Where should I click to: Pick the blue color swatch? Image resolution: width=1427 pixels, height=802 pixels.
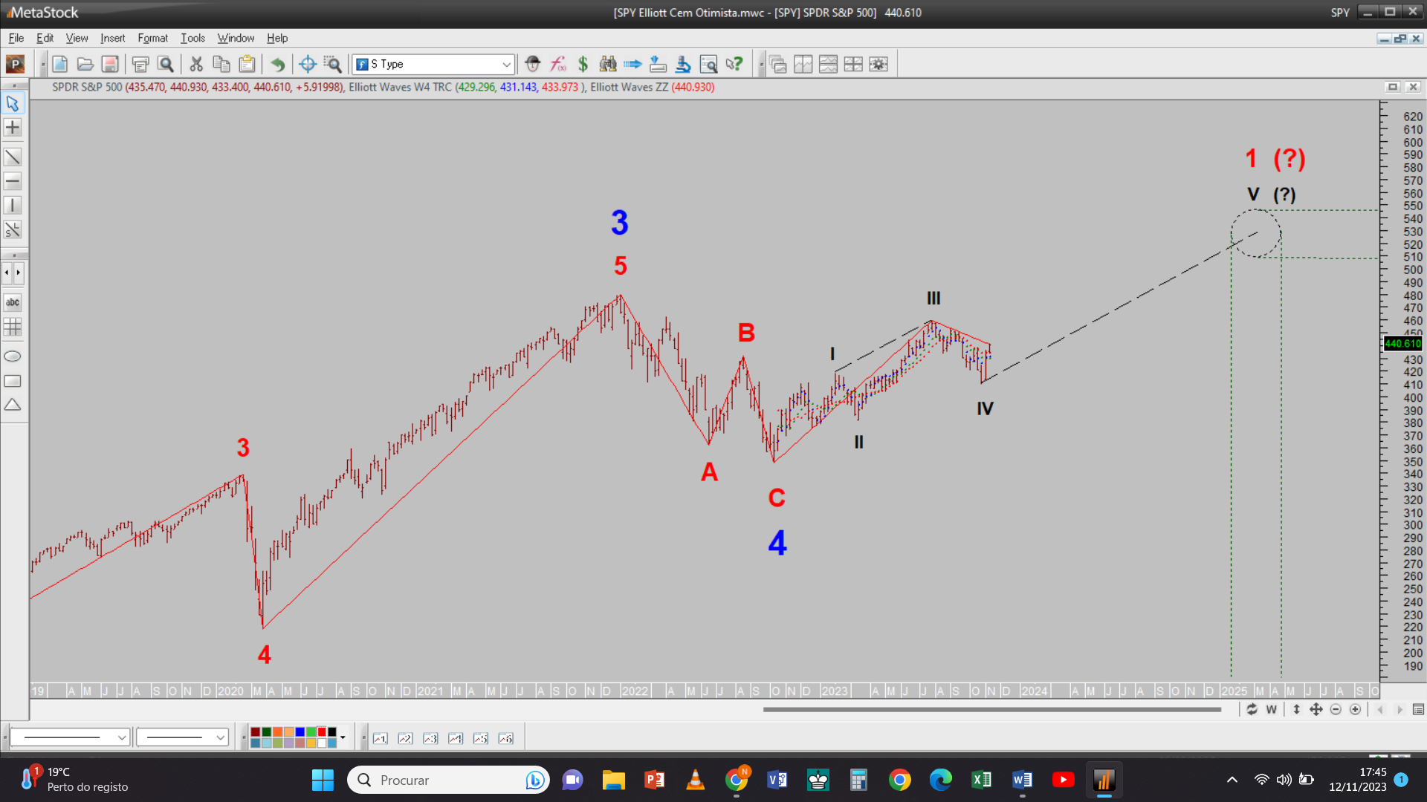tap(300, 732)
